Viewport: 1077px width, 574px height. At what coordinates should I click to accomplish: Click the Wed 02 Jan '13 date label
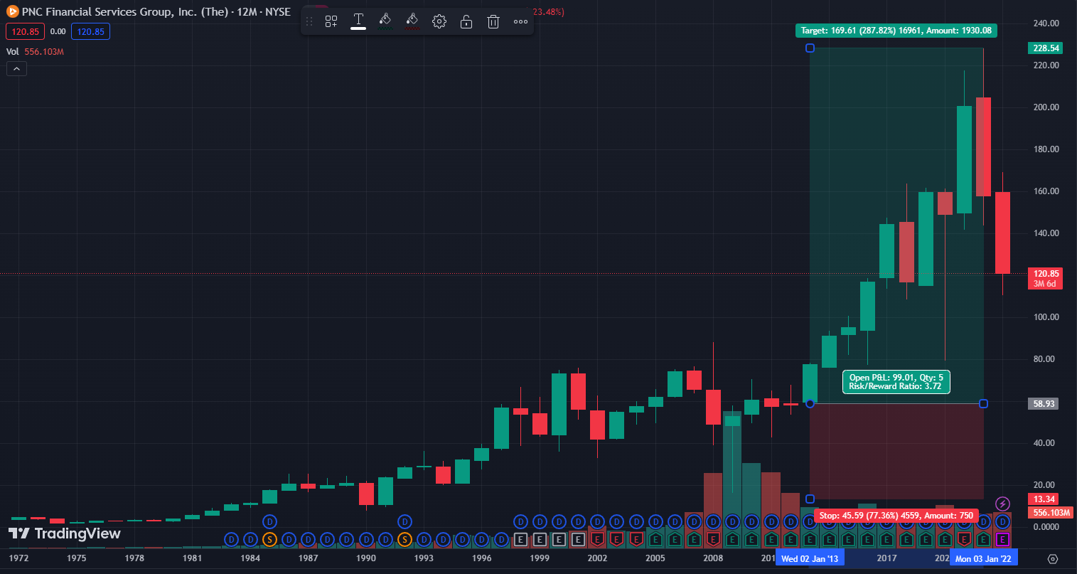[x=810, y=558]
